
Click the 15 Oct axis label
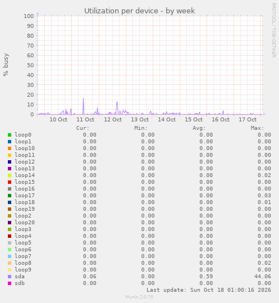coord(194,120)
